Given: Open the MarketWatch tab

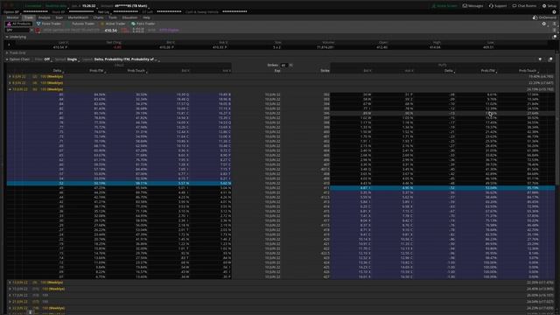Looking at the screenshot, I should [78, 17].
